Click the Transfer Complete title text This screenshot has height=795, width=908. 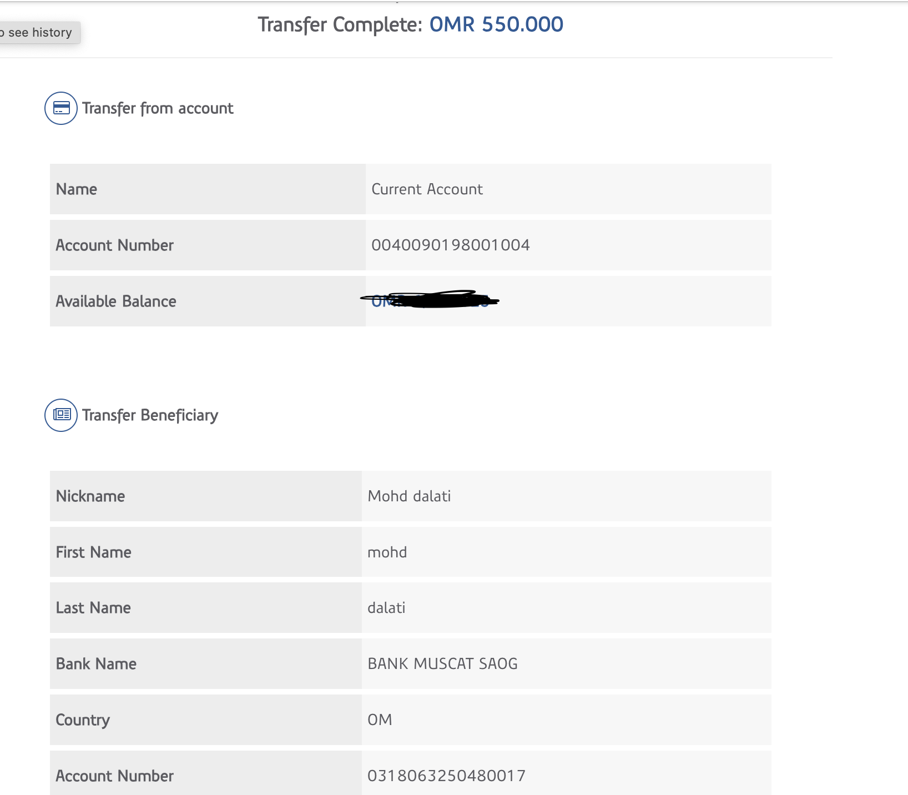click(340, 24)
